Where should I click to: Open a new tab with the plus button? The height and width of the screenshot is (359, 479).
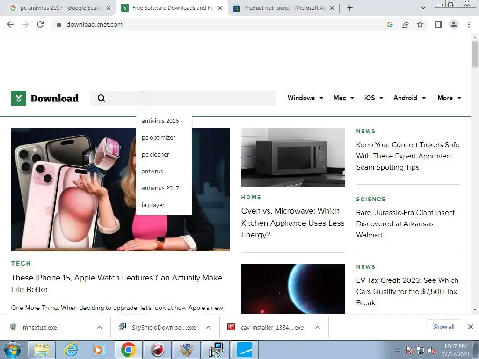point(350,8)
